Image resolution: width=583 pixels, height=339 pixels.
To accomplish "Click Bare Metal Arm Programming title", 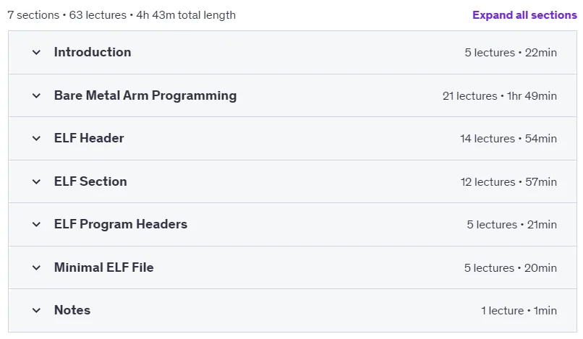I will pyautogui.click(x=145, y=96).
